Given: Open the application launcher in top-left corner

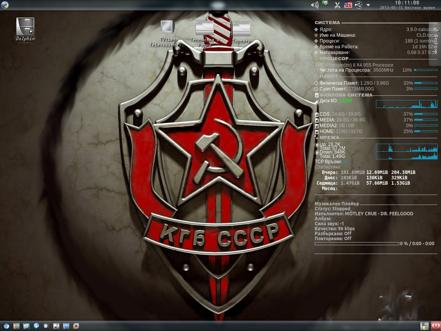Looking at the screenshot, I should [5, 5].
